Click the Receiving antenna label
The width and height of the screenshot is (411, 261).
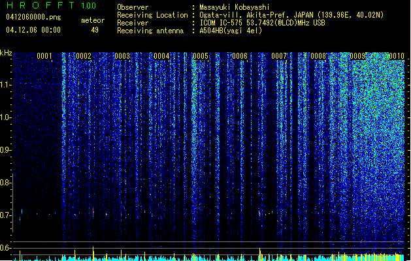tap(150, 31)
